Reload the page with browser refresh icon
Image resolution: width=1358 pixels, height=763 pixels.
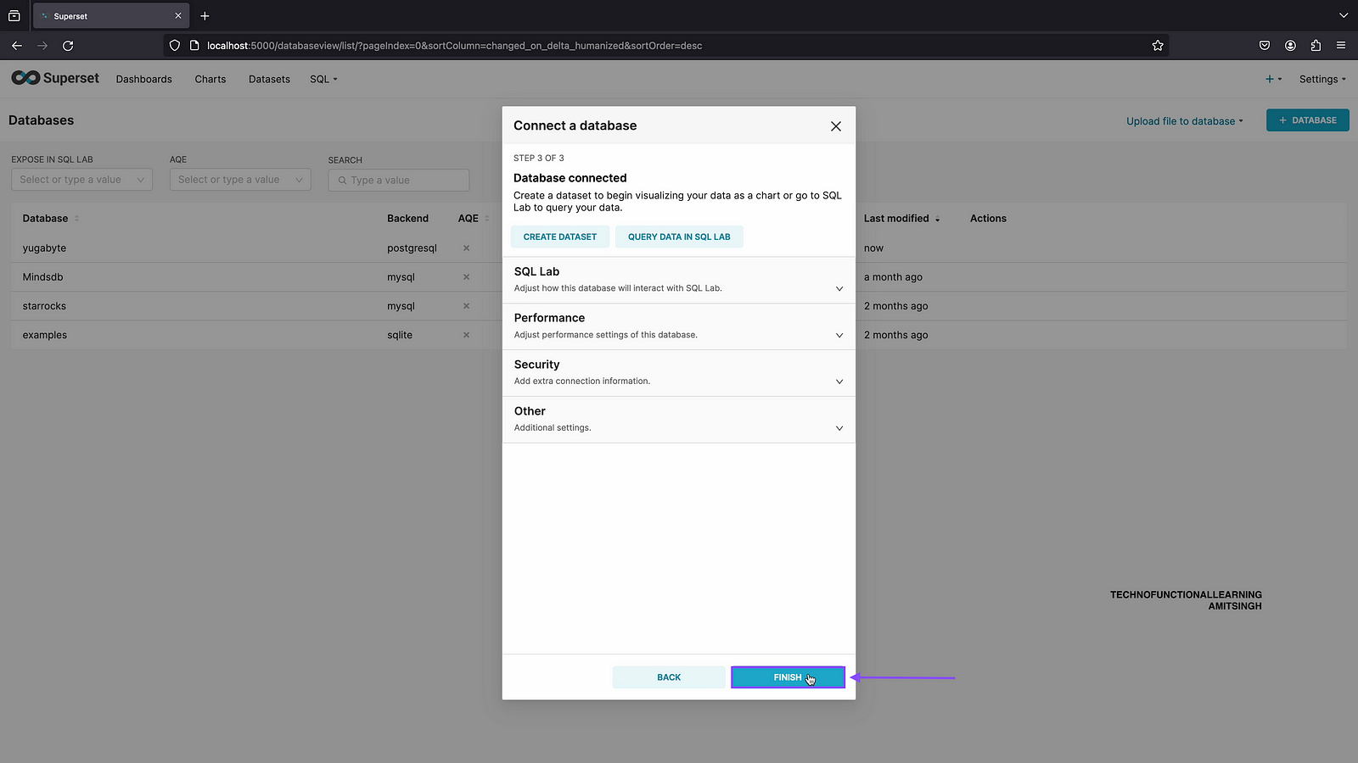point(68,46)
